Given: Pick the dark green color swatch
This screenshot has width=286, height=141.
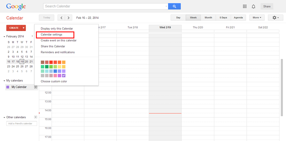Looking at the screenshot, I should [47, 67].
